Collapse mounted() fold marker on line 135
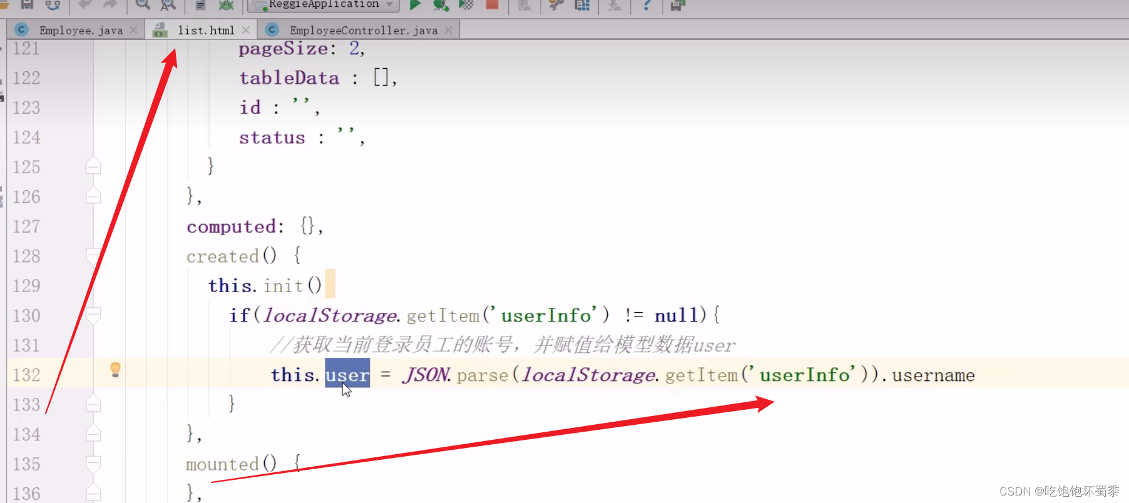The image size is (1129, 503). tap(93, 464)
